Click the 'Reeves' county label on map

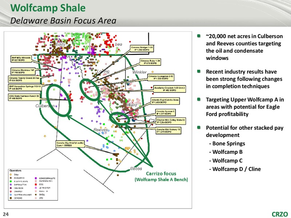pyautogui.click(x=101, y=130)
